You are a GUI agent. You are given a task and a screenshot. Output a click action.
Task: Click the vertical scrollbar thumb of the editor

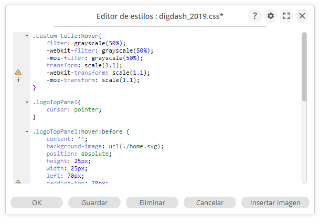[x=304, y=66]
